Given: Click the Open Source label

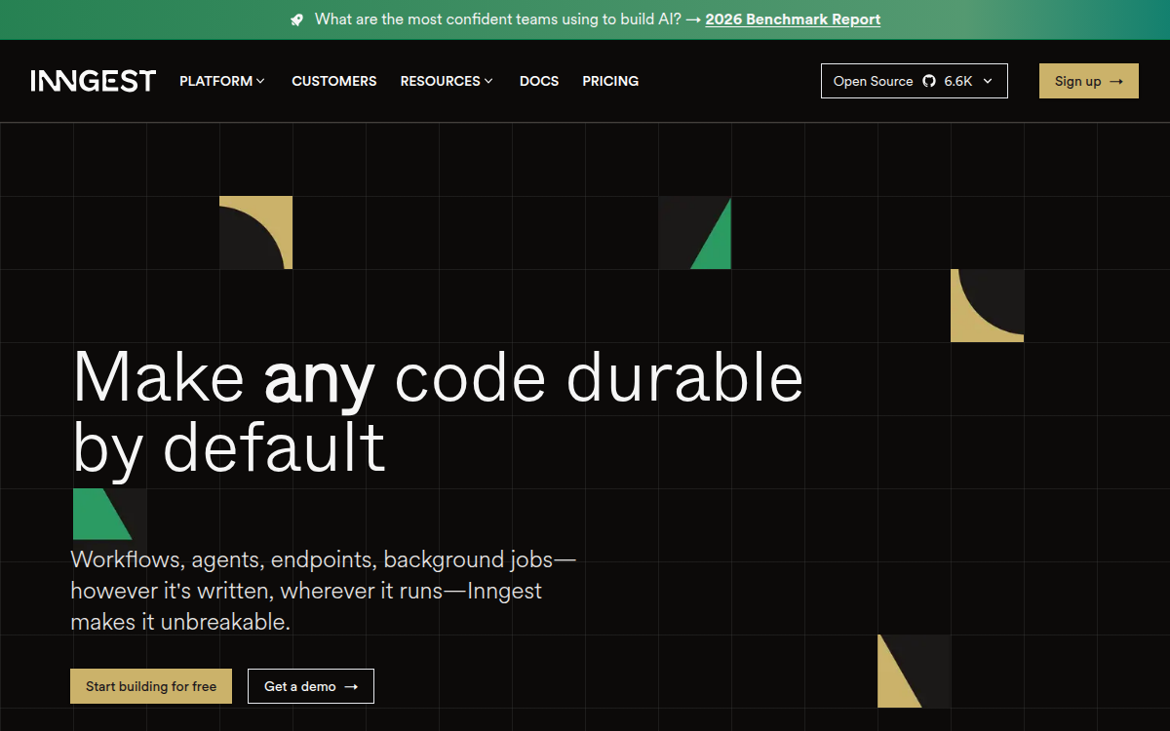Looking at the screenshot, I should (x=874, y=81).
